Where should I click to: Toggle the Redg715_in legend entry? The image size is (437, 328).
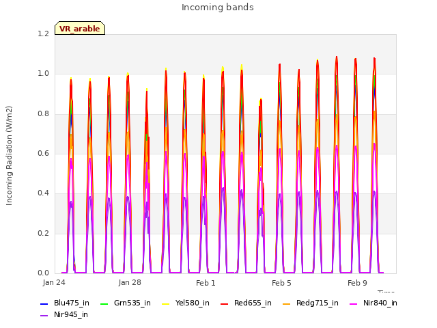[311, 303]
